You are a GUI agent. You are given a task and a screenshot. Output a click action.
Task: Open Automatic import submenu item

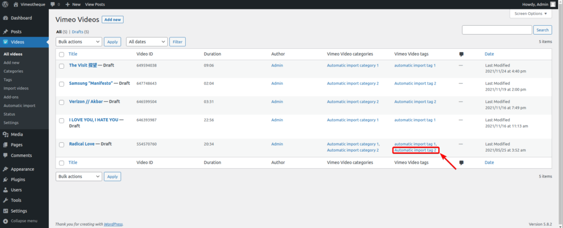19,105
